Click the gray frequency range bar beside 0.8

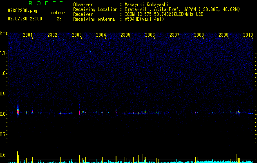8,115
